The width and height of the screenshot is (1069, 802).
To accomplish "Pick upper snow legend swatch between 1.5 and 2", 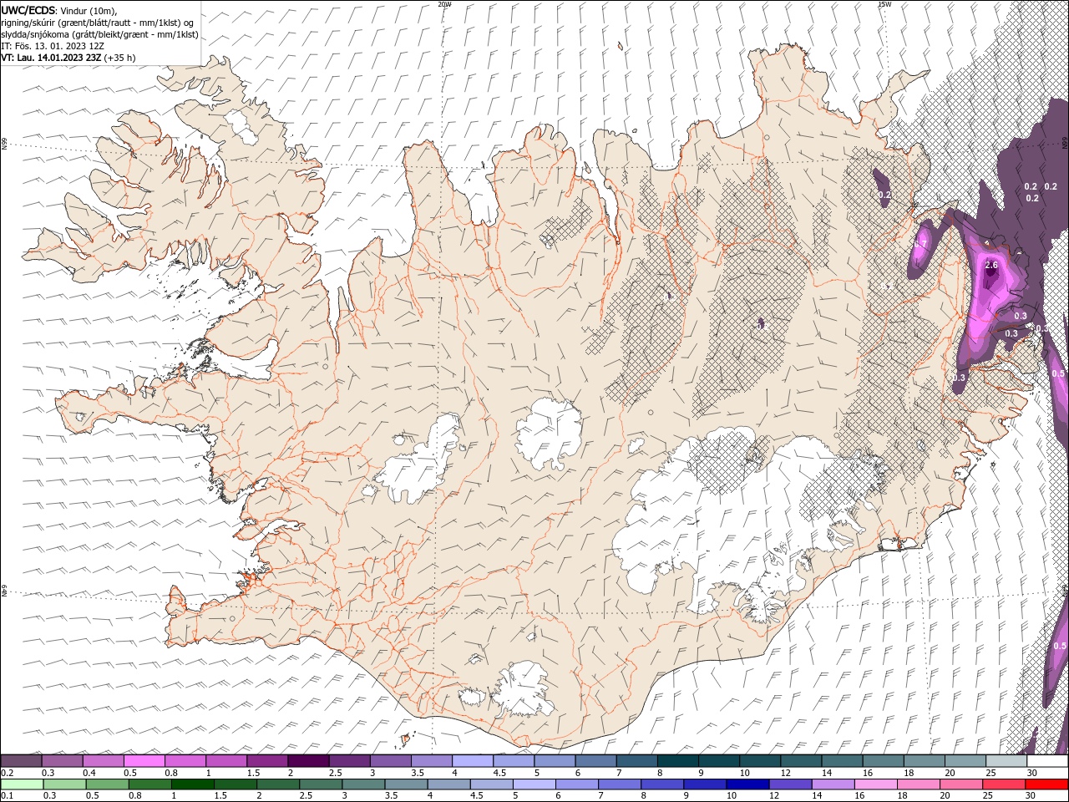I will click(x=267, y=760).
